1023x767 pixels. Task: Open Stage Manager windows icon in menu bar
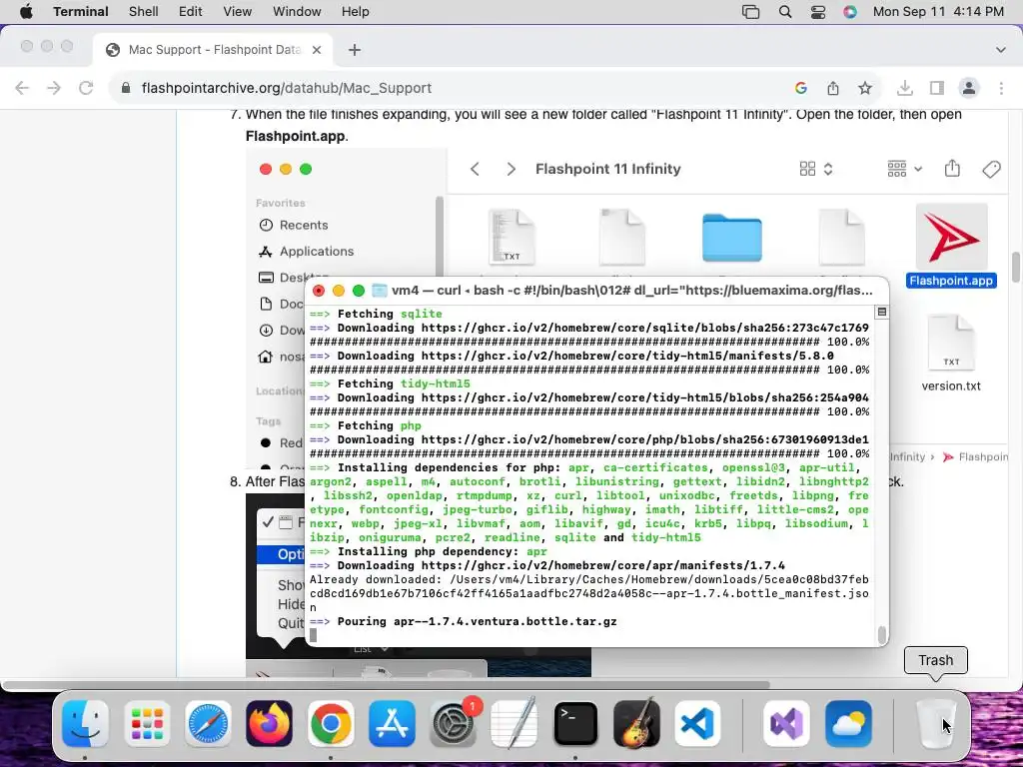(751, 12)
